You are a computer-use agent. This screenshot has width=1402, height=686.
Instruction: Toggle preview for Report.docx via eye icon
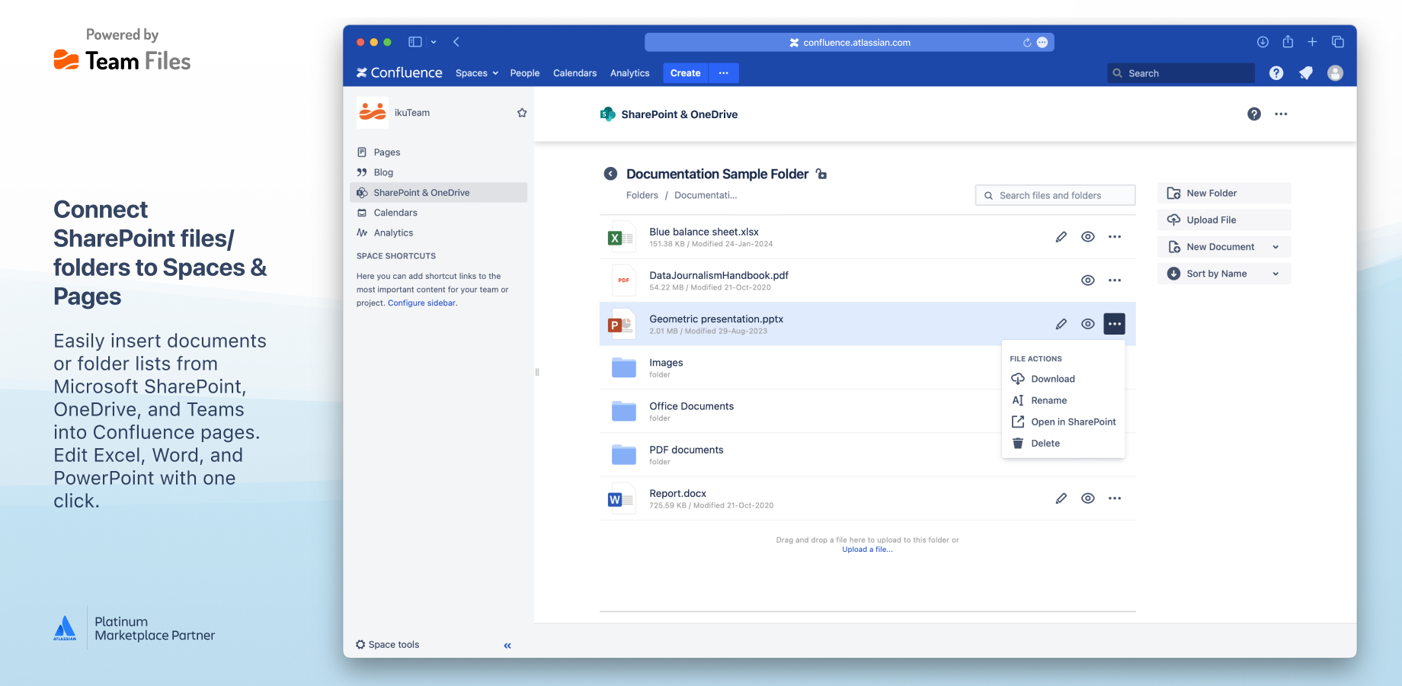(x=1088, y=498)
